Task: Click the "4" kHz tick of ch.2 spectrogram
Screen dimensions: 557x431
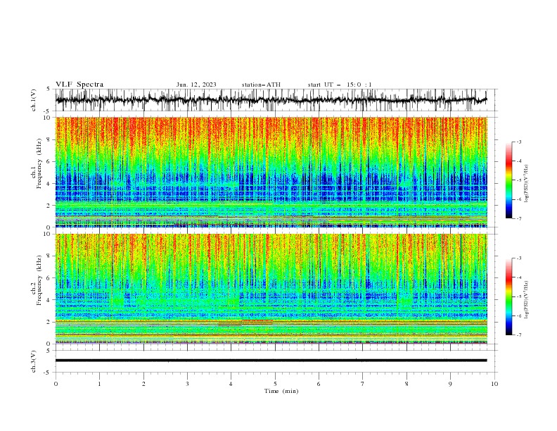Action: [x=50, y=300]
